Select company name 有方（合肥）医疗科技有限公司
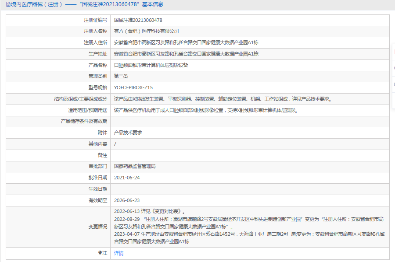This screenshot has width=395, height=262. 146,31
